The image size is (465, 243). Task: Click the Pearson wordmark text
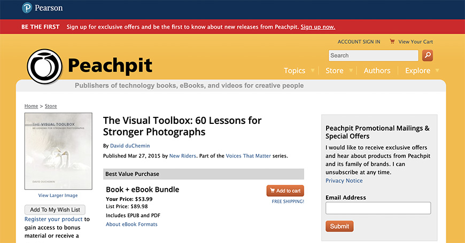(49, 8)
